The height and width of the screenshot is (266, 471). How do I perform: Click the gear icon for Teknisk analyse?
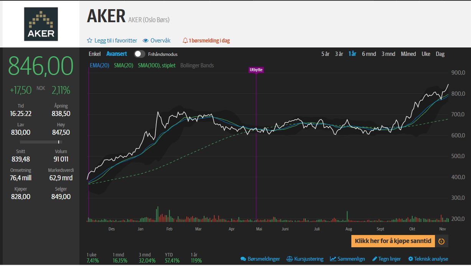411,259
